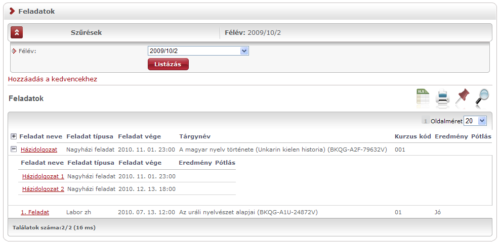Click the 'Labor zh' type cell
Viewport: 500px width, 244px height.
(78, 212)
